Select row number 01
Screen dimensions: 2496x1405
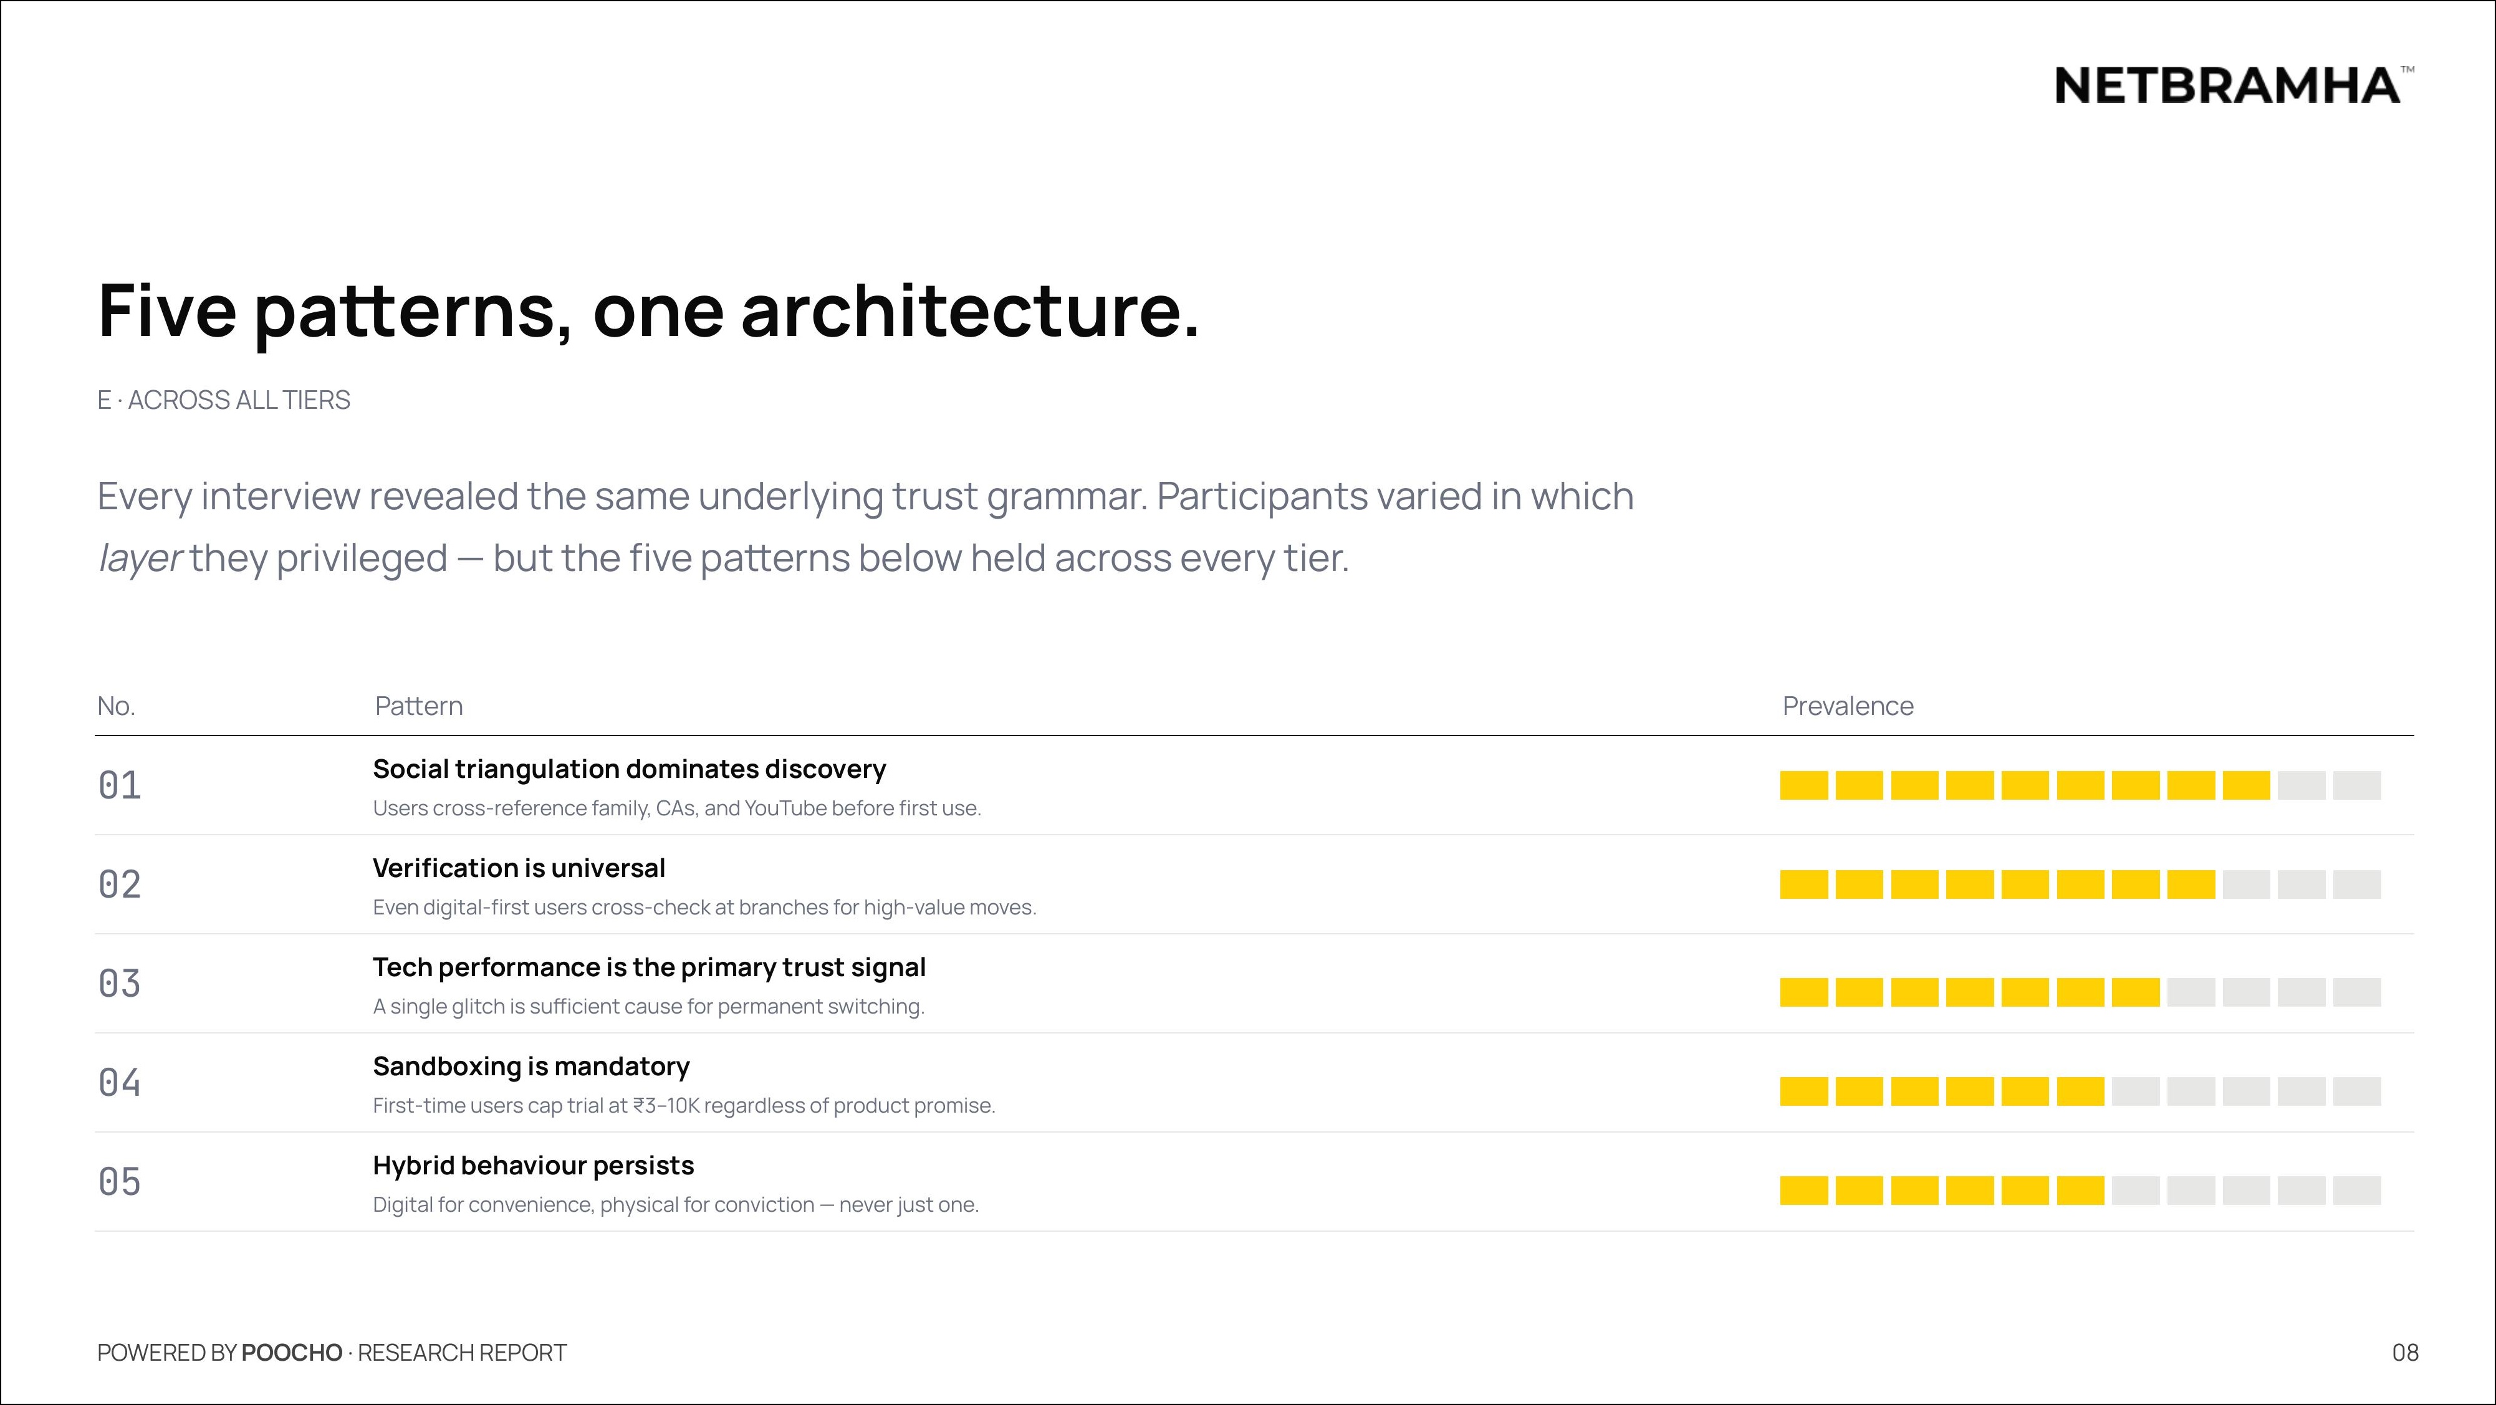coord(119,786)
